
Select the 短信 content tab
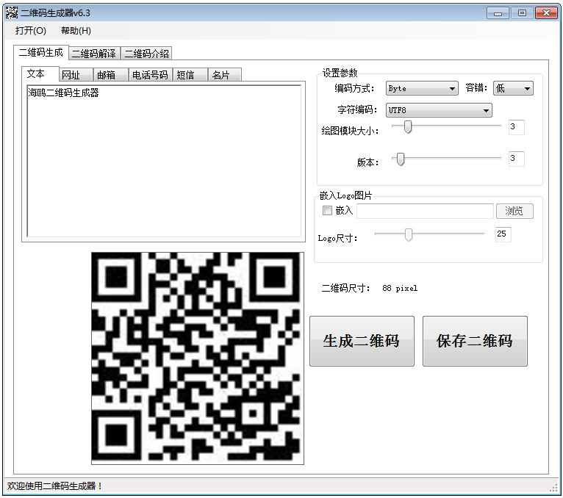point(190,75)
